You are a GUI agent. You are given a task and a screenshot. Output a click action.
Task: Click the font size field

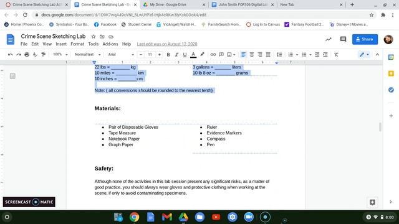150,55
